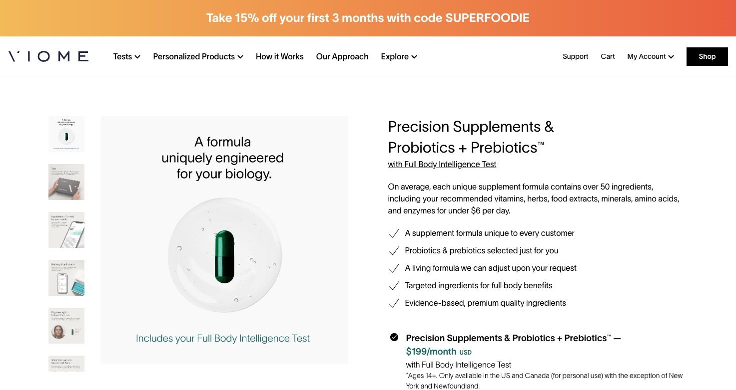Open the Full Body Intelligence Test link
Screen dimensions: 736x390
(442, 164)
